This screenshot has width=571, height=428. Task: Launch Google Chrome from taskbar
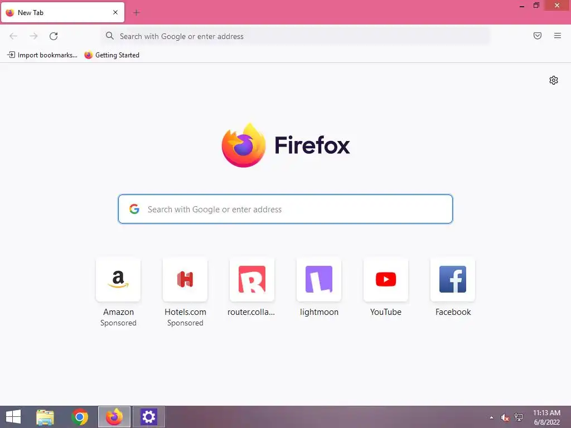pyautogui.click(x=80, y=417)
